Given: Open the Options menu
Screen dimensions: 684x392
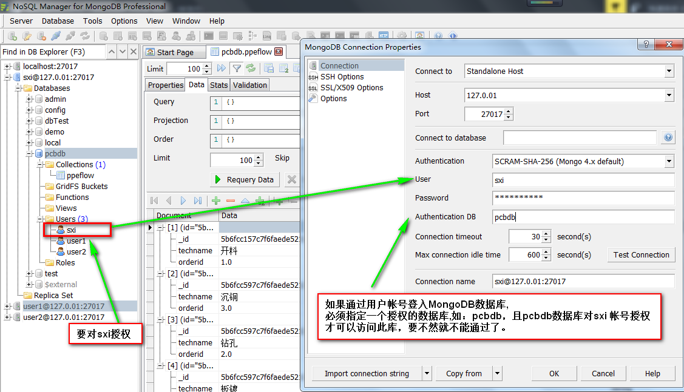Looking at the screenshot, I should (x=124, y=21).
